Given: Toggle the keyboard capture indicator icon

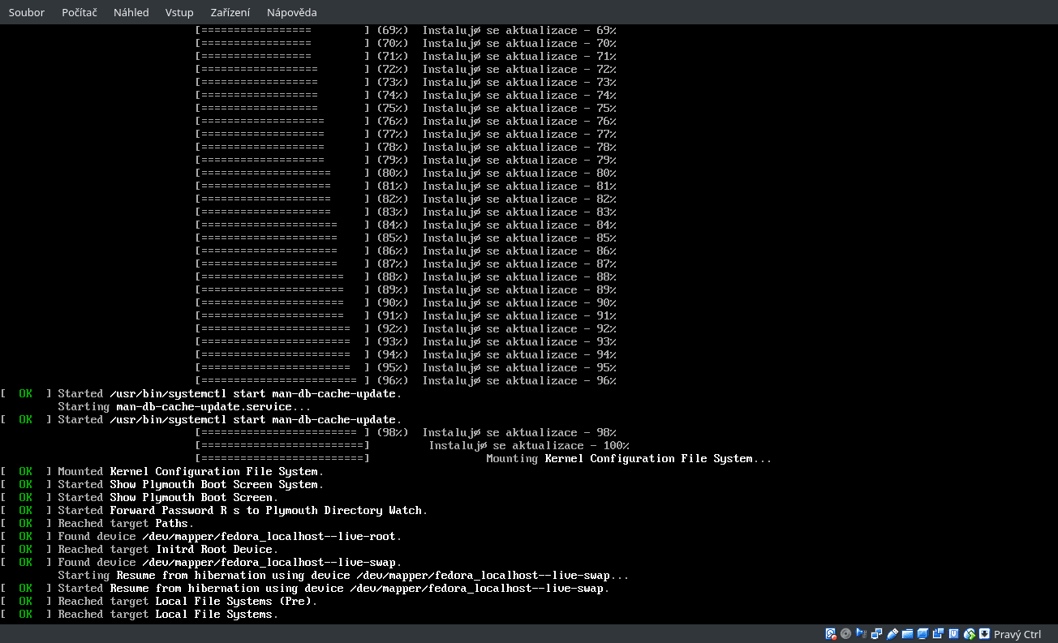Looking at the screenshot, I should pos(984,633).
